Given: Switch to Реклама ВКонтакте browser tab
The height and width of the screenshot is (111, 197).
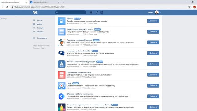Looking at the screenshot, I should pyautogui.click(x=45, y=2).
